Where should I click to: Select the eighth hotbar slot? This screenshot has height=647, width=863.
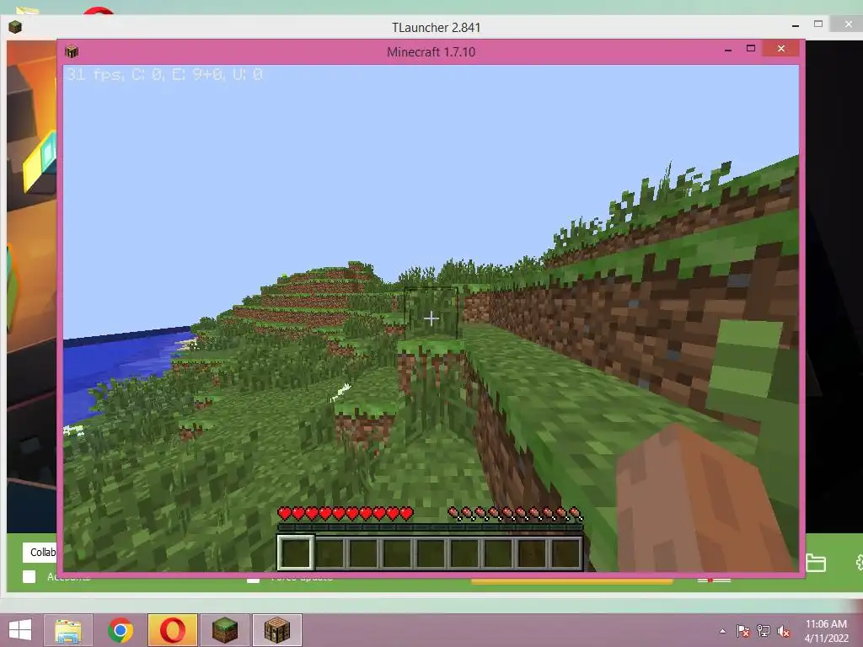(533, 553)
